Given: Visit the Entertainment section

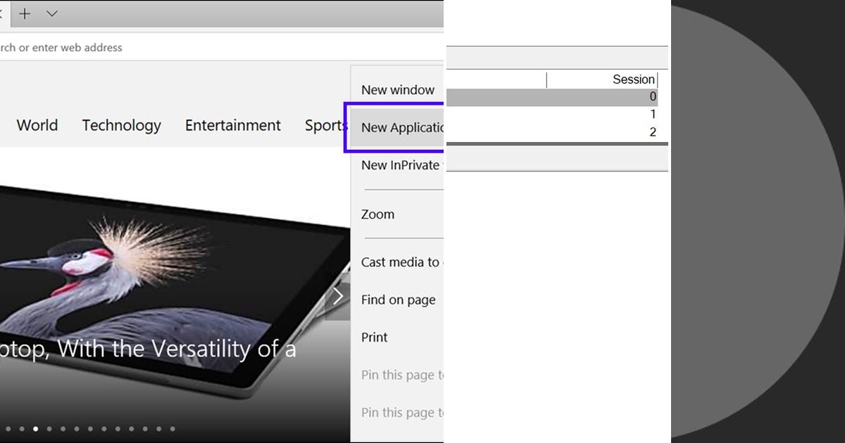Looking at the screenshot, I should point(232,125).
